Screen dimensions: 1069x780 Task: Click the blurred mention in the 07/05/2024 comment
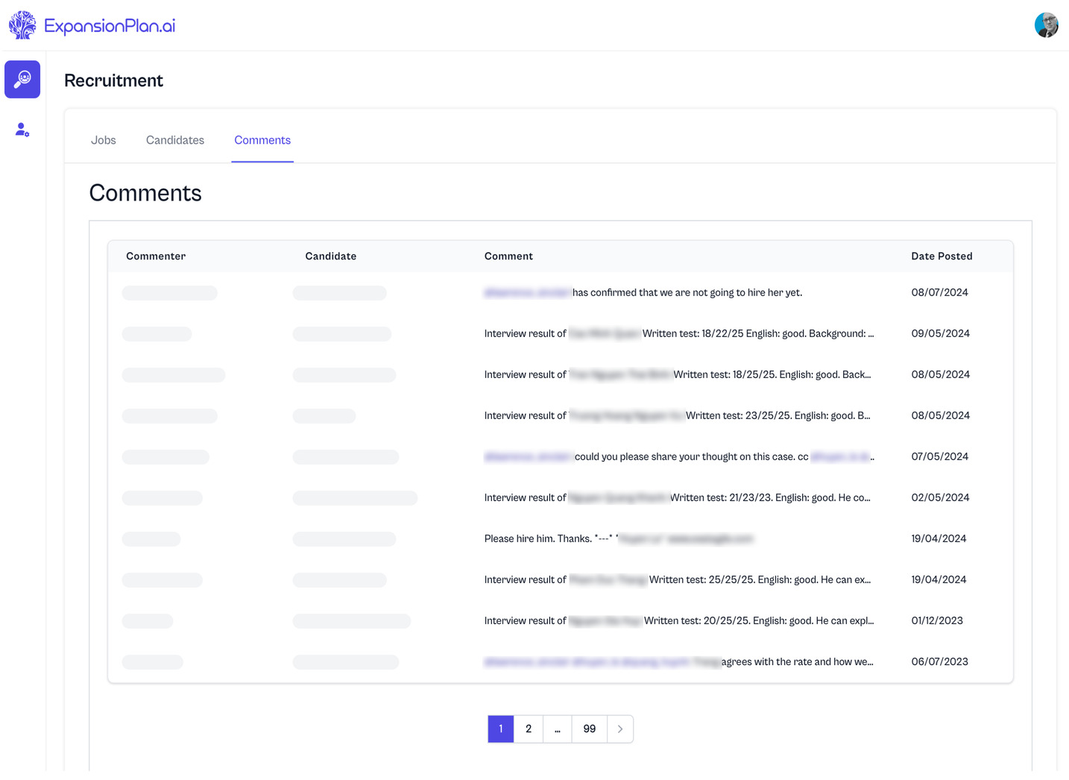point(528,457)
